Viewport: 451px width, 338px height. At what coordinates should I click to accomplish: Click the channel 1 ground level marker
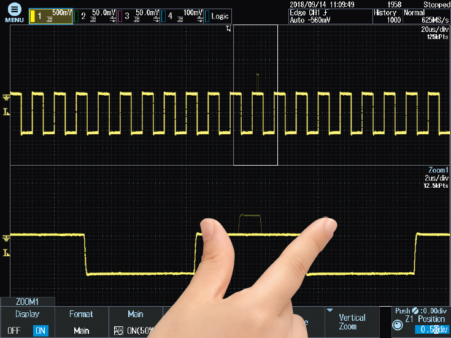[x=6, y=98]
